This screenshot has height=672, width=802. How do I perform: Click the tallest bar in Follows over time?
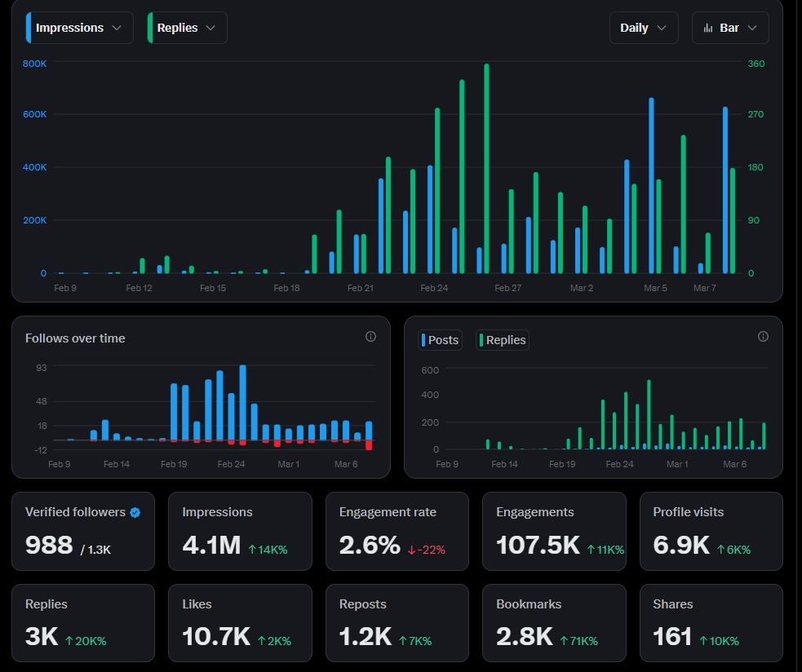[243, 403]
